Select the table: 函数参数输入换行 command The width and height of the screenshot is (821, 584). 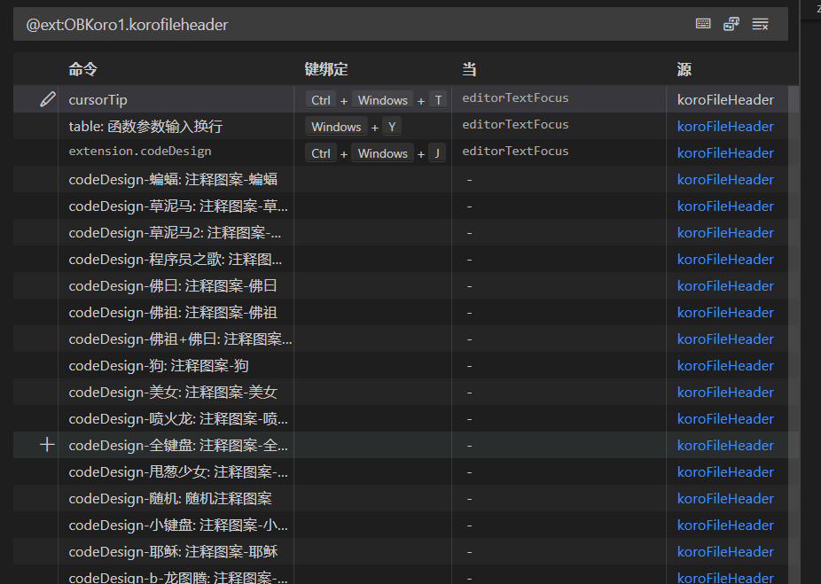[145, 126]
